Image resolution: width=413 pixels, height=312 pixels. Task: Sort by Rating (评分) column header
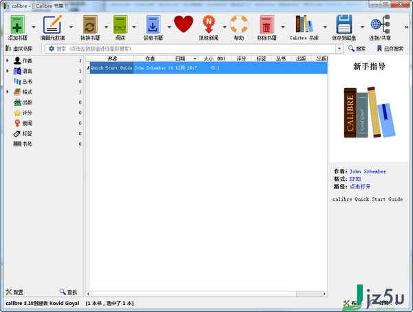click(242, 58)
